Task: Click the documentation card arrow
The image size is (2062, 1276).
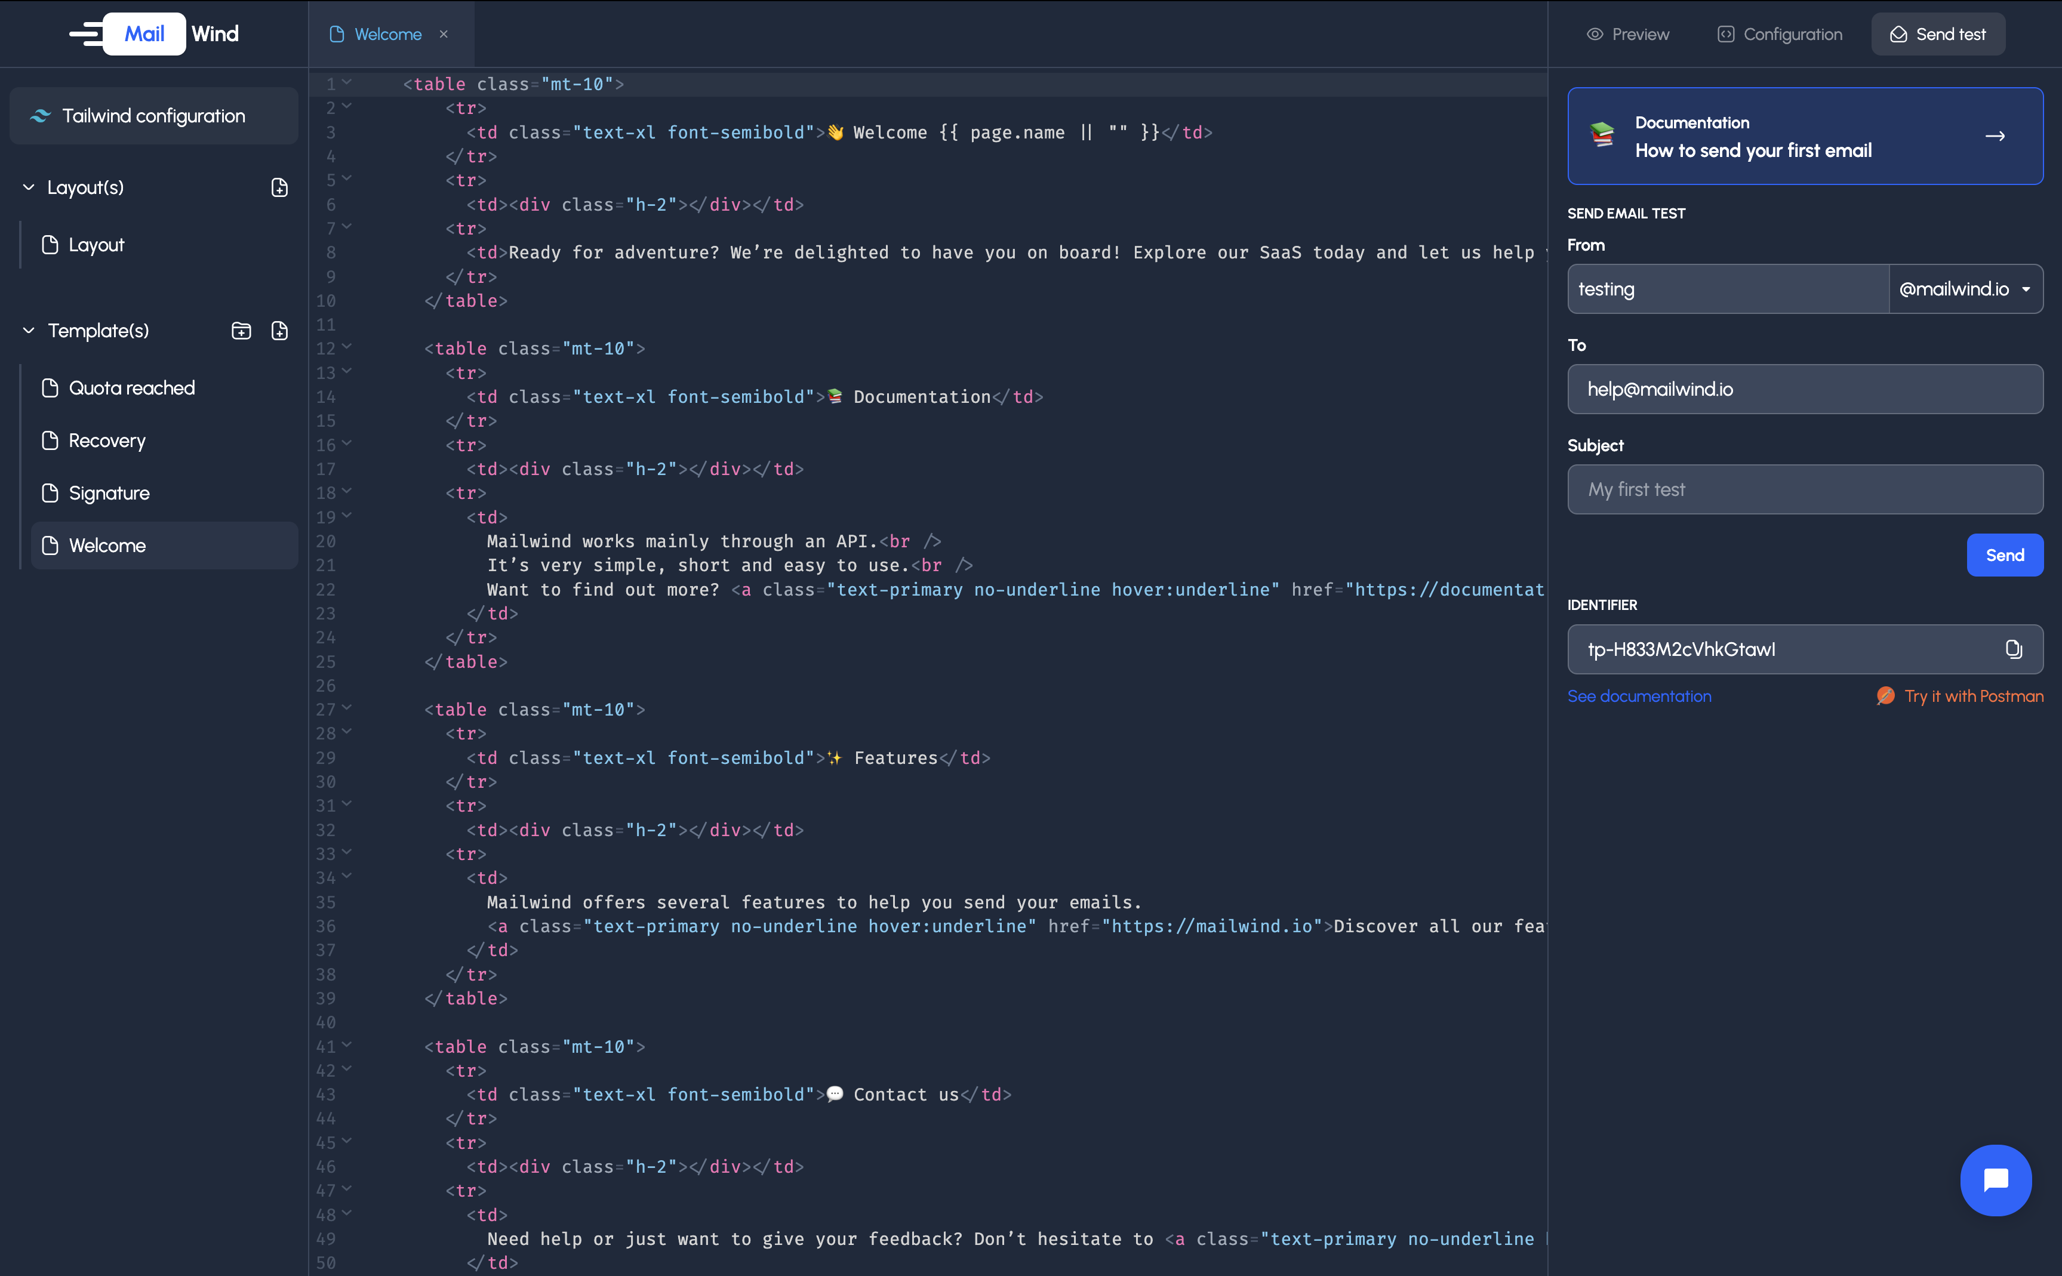Action: [1995, 136]
